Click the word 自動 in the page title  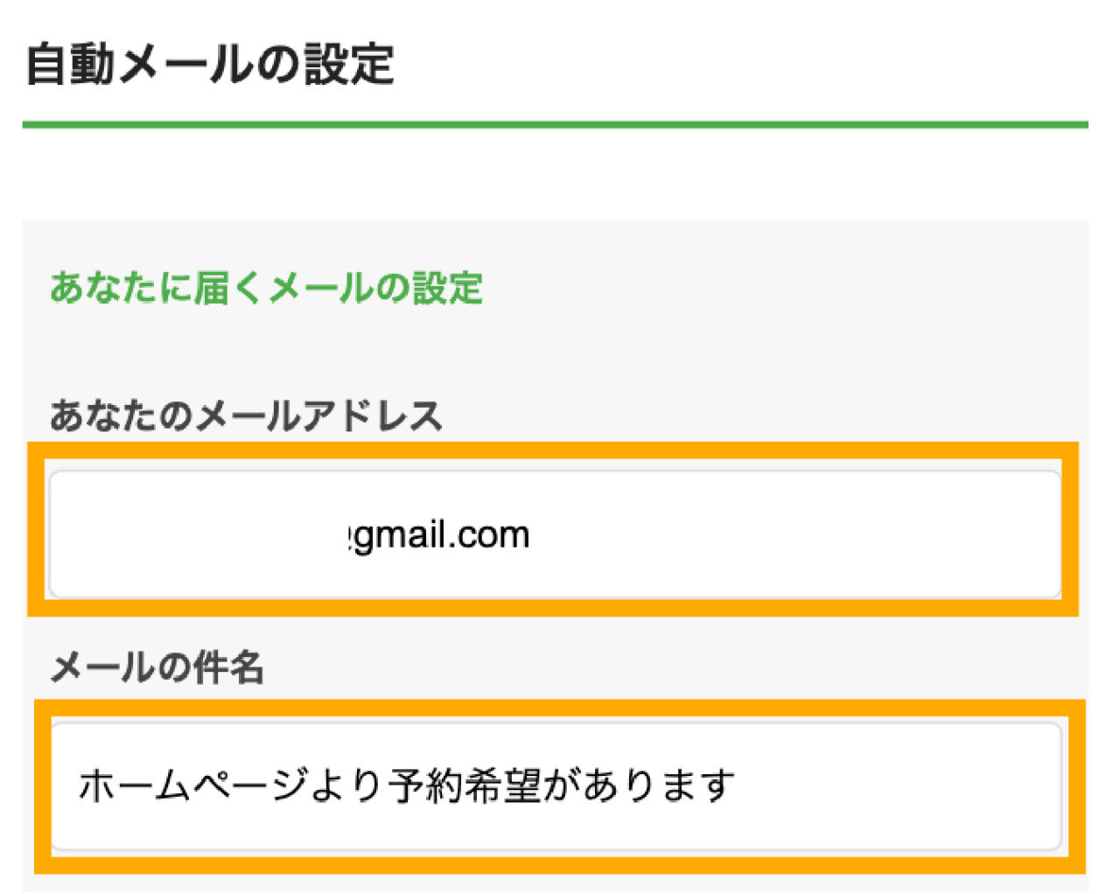coord(70,65)
